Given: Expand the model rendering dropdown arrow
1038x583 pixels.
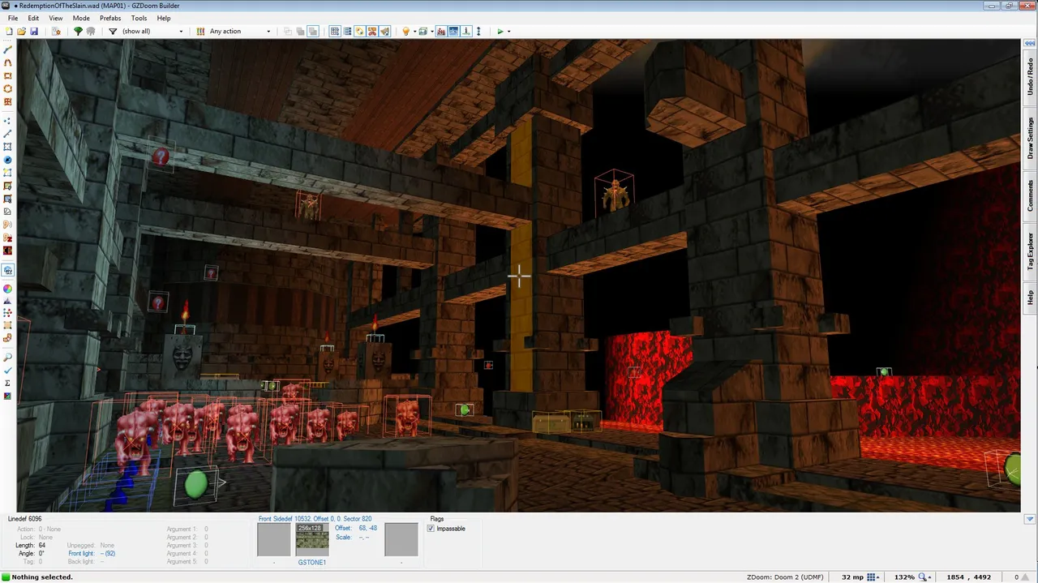Looking at the screenshot, I should tap(432, 32).
